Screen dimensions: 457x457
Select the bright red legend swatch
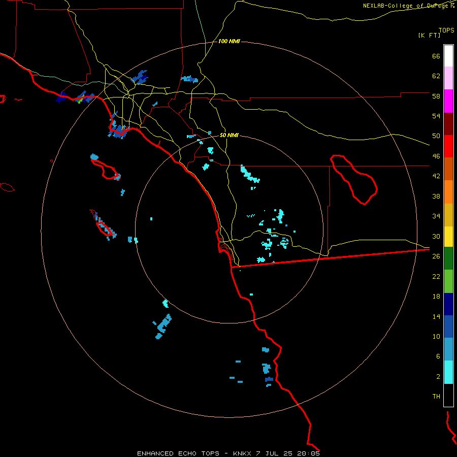pyautogui.click(x=448, y=146)
